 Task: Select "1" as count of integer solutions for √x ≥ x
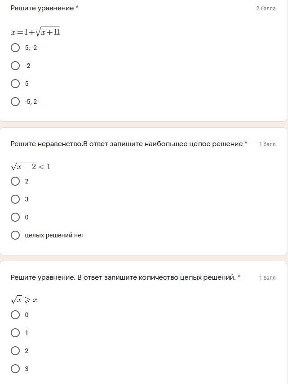[x=15, y=333]
